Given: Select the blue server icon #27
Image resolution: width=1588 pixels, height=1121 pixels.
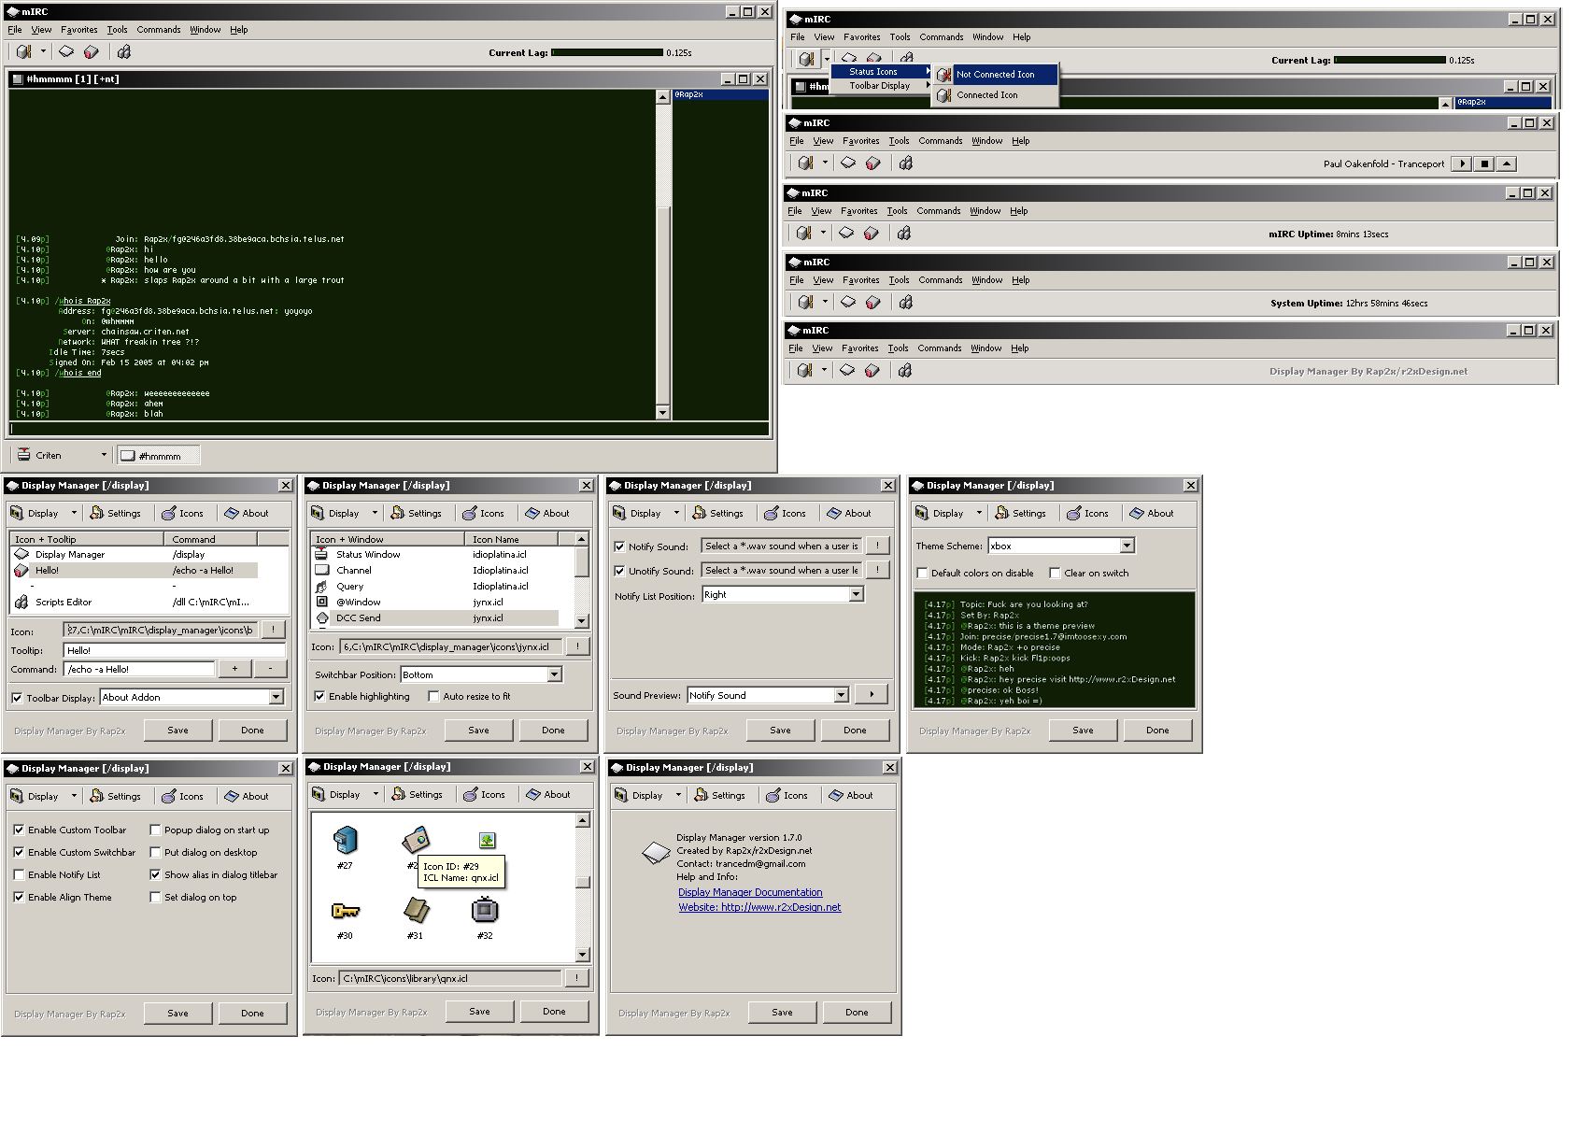Looking at the screenshot, I should click(346, 841).
